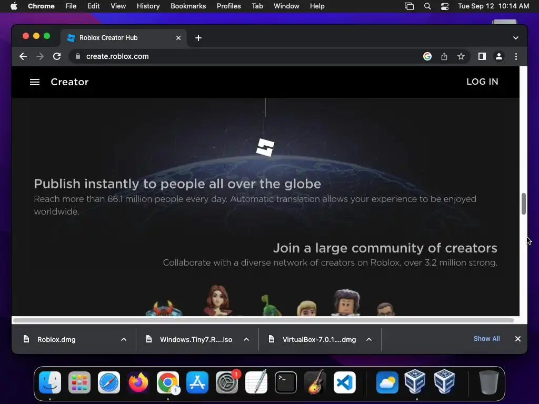Launch Safari from the Dock
The width and height of the screenshot is (539, 404).
click(109, 382)
